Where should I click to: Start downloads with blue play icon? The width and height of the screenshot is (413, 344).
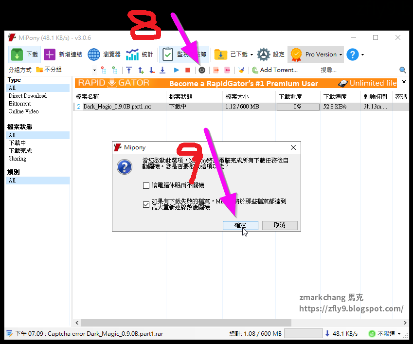(177, 70)
